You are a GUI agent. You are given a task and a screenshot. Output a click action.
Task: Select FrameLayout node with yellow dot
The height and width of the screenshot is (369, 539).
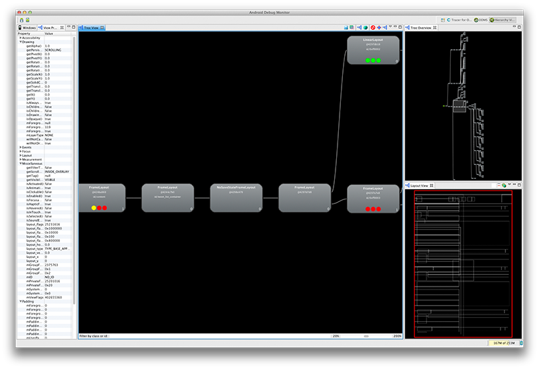tap(102, 198)
